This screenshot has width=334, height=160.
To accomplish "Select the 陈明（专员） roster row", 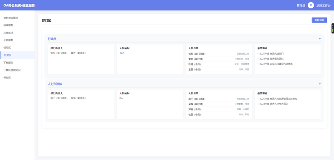I will pyautogui.click(x=219, y=64).
